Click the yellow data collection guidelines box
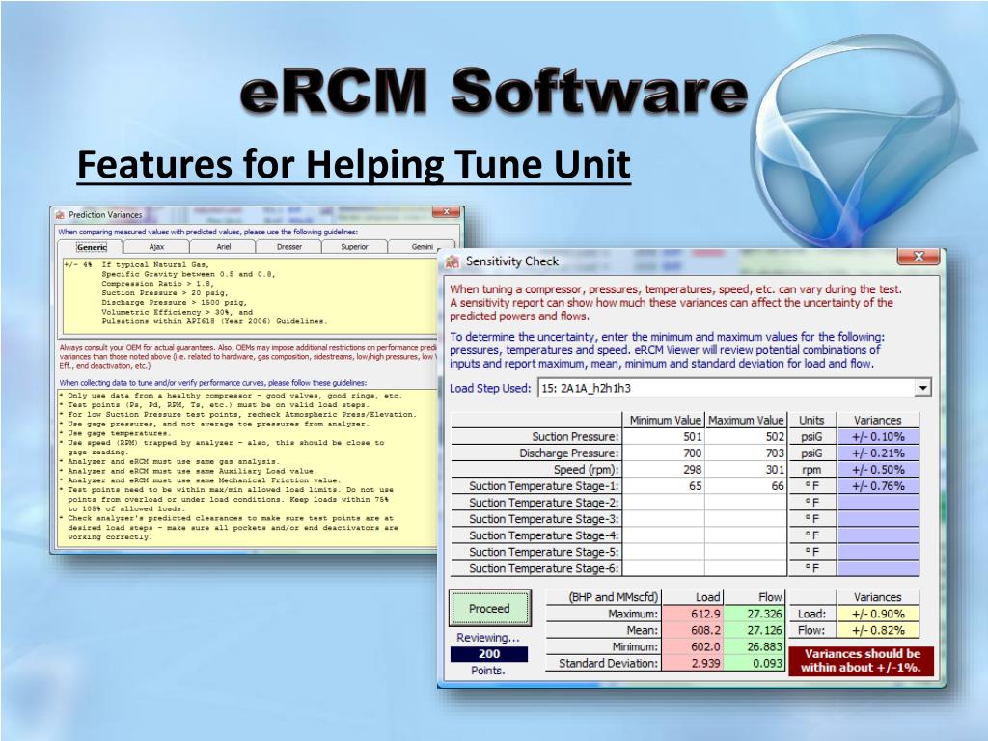 click(247, 467)
